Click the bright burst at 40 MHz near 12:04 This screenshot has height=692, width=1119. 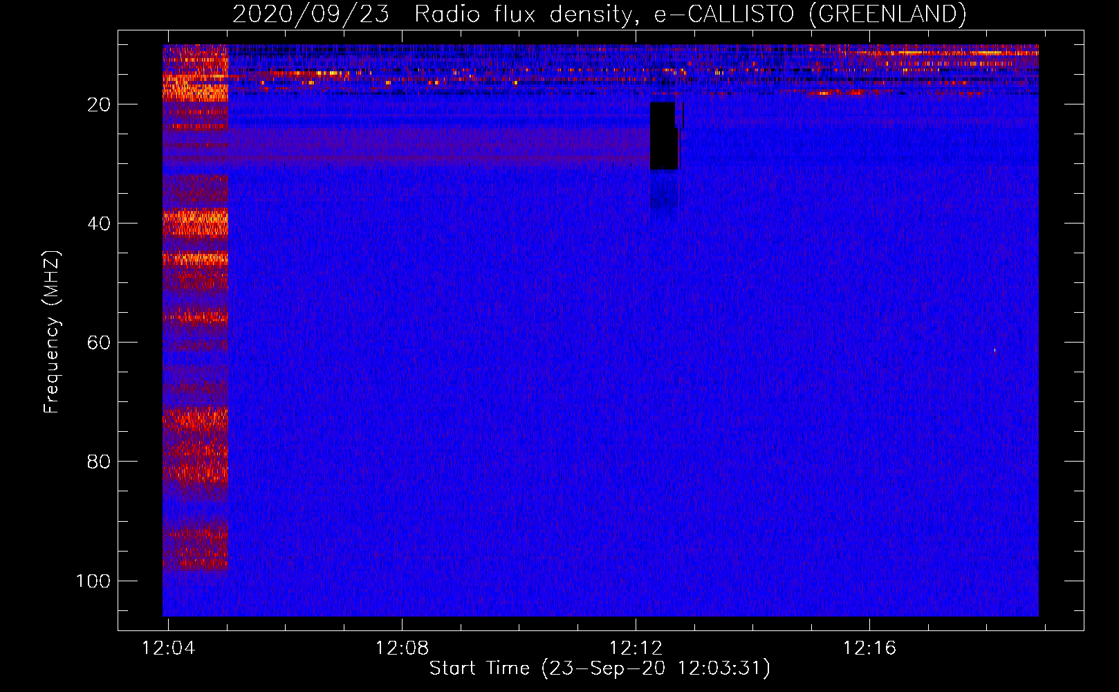pos(196,224)
